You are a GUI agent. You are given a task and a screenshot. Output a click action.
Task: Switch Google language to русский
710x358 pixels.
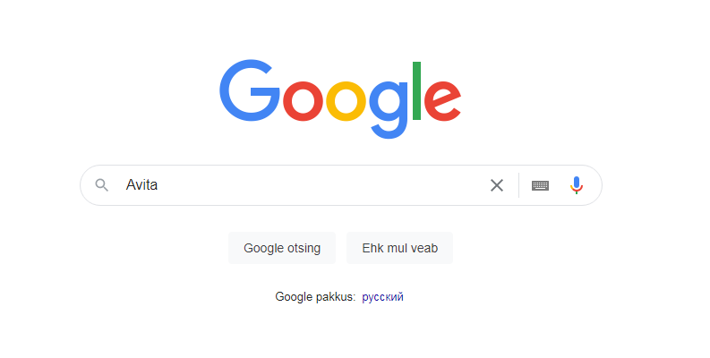(382, 297)
